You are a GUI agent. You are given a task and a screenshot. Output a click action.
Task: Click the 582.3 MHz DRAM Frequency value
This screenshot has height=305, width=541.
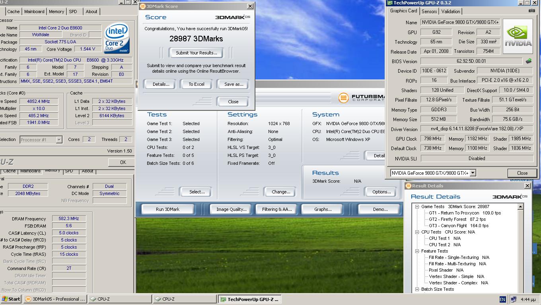[x=69, y=218]
